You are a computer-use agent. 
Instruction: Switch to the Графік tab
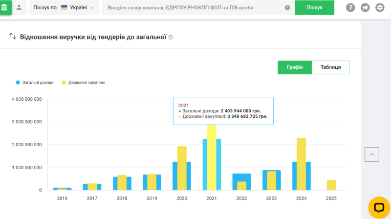click(295, 67)
